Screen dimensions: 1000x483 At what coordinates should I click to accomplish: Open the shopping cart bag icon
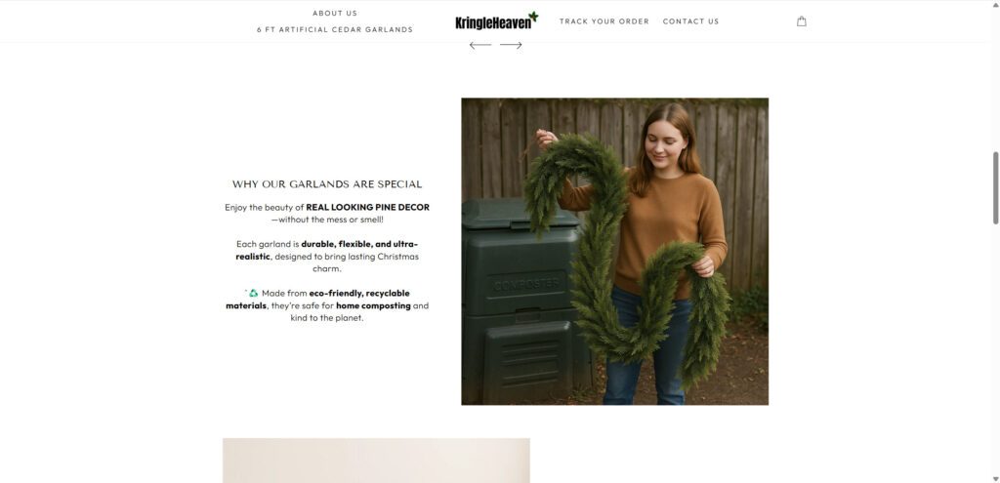pyautogui.click(x=802, y=21)
